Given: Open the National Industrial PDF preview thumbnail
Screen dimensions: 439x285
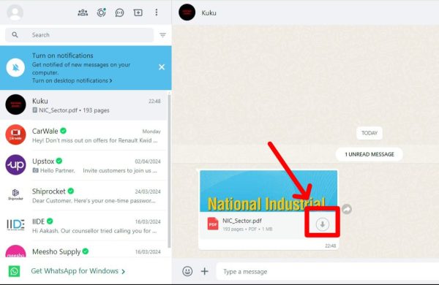Looking at the screenshot, I should point(269,191).
